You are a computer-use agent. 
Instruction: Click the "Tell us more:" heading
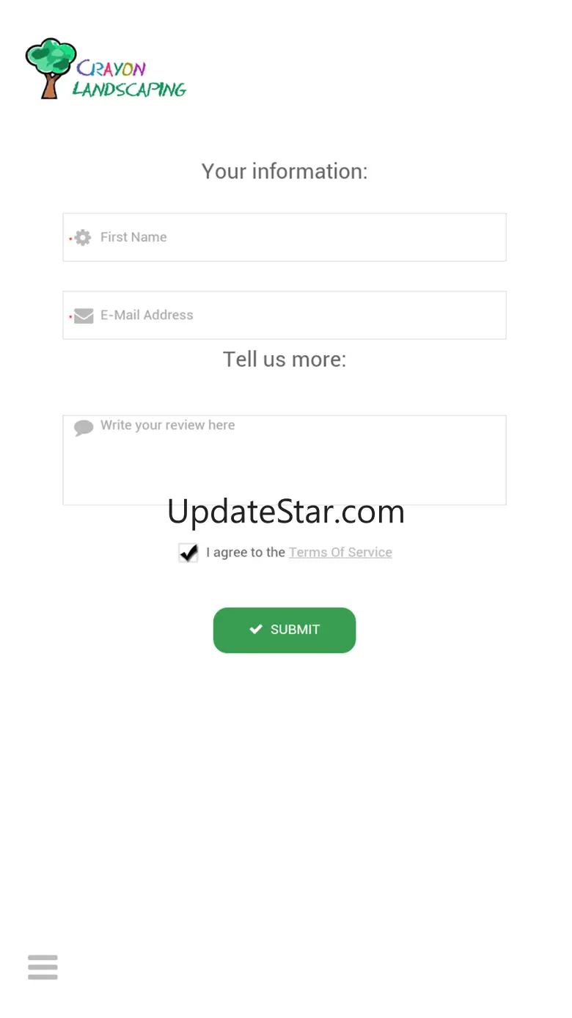tap(285, 359)
